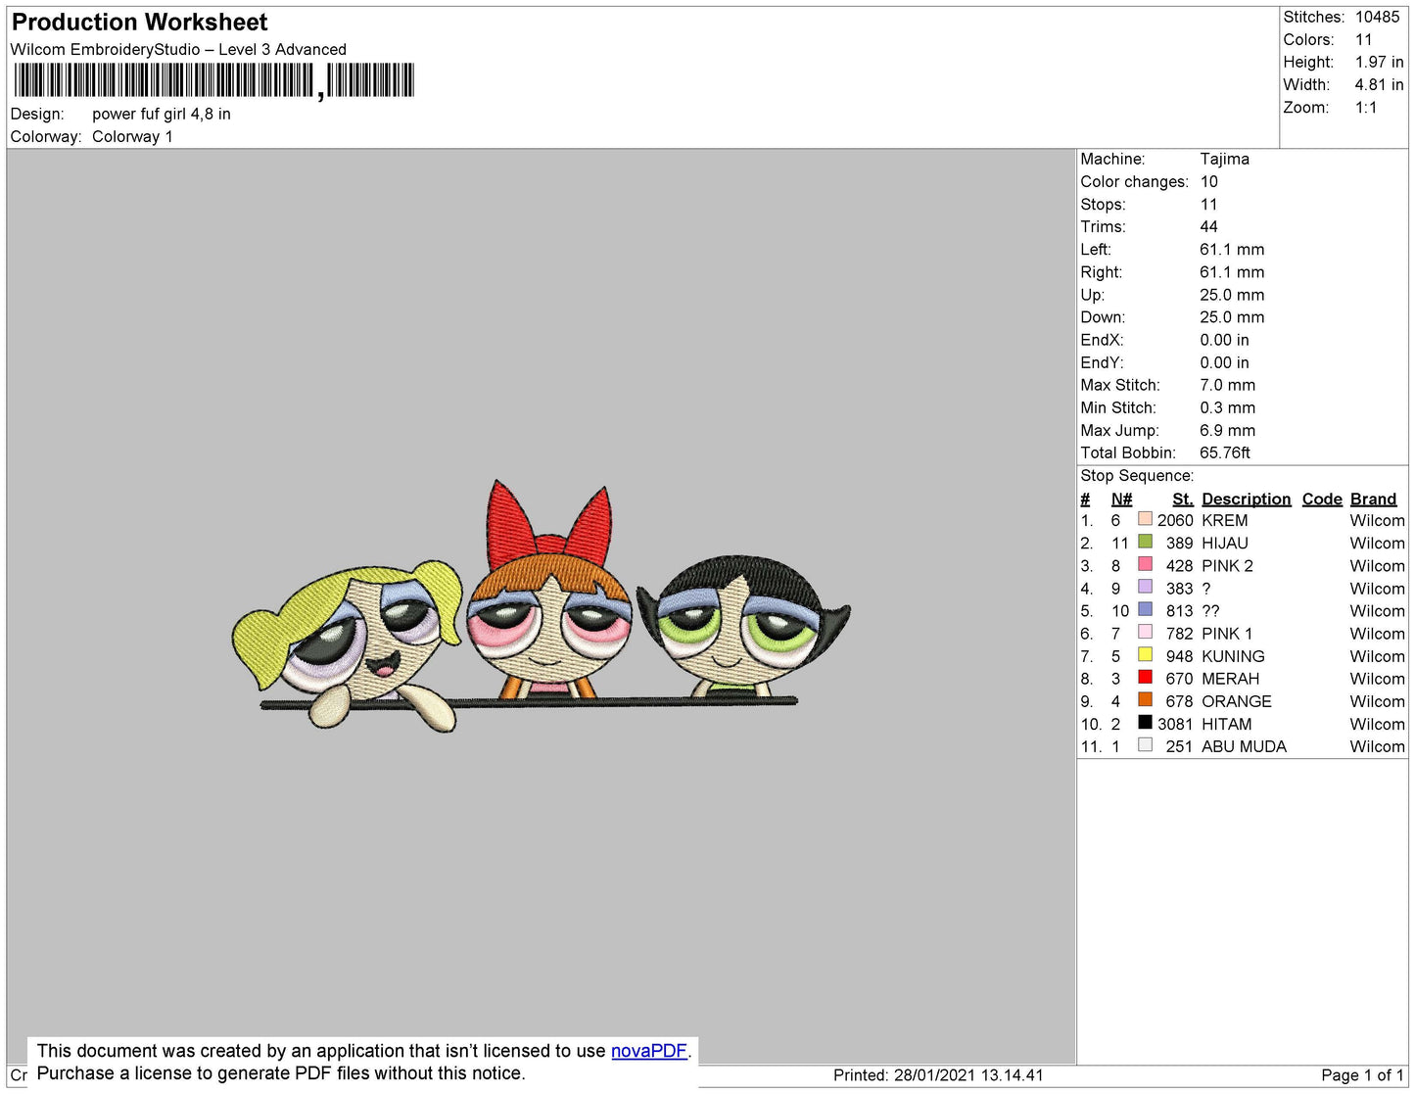
Task: Click the design name 'power fuf girl 4,8 in'
Action: coord(162,115)
